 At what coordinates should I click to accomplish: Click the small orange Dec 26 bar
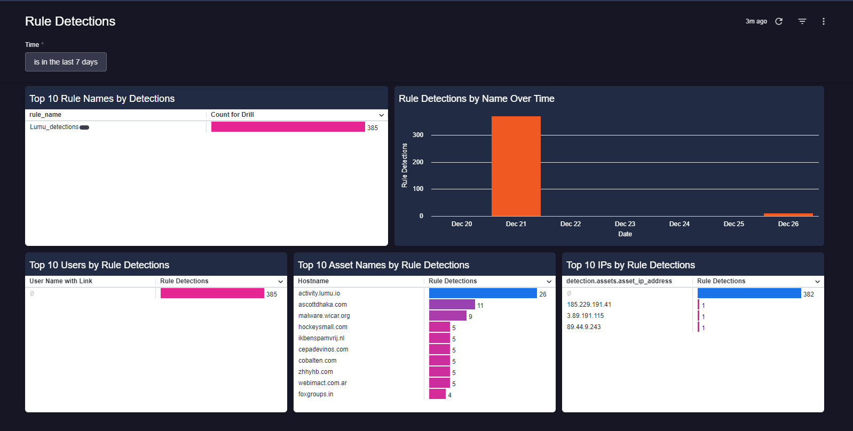788,214
